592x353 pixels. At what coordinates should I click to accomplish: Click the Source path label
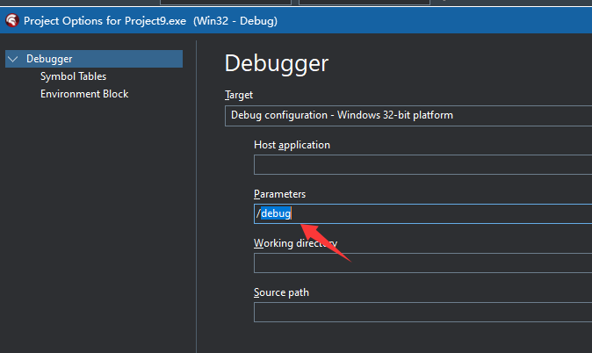pyautogui.click(x=281, y=292)
